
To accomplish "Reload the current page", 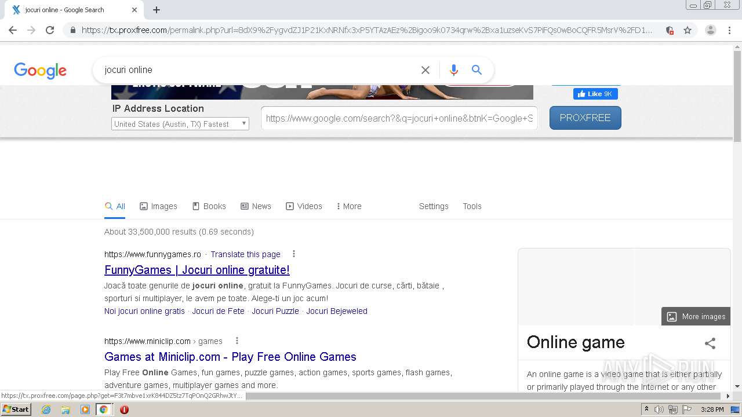I will click(x=50, y=30).
